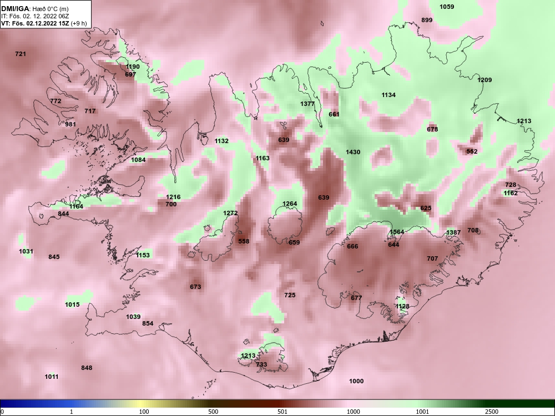This screenshot has width=555, height=416.
Task: Click the 1134 height value
Action: [389, 95]
